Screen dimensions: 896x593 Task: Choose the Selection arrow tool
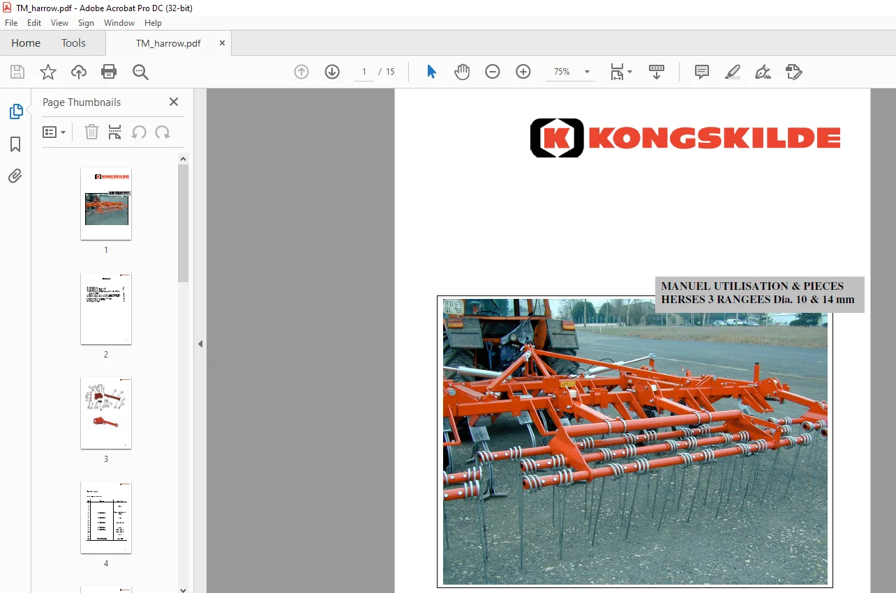click(431, 72)
